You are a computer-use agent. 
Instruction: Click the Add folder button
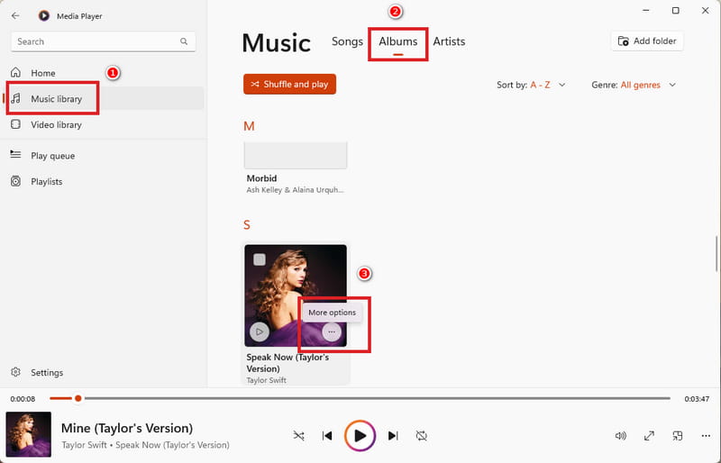(x=647, y=41)
